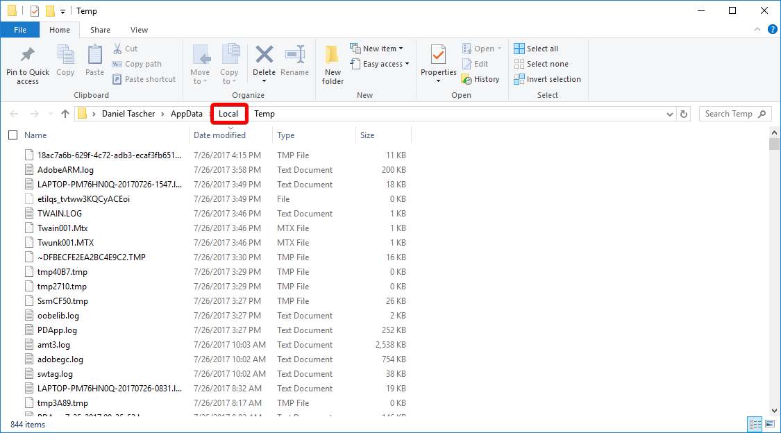Click the Copy path icon

[x=117, y=64]
